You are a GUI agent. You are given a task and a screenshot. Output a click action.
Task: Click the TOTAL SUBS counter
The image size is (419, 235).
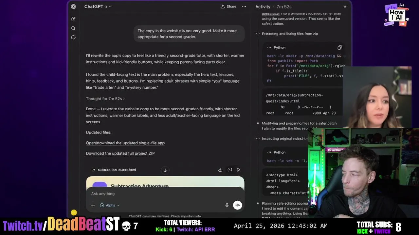[379, 227]
